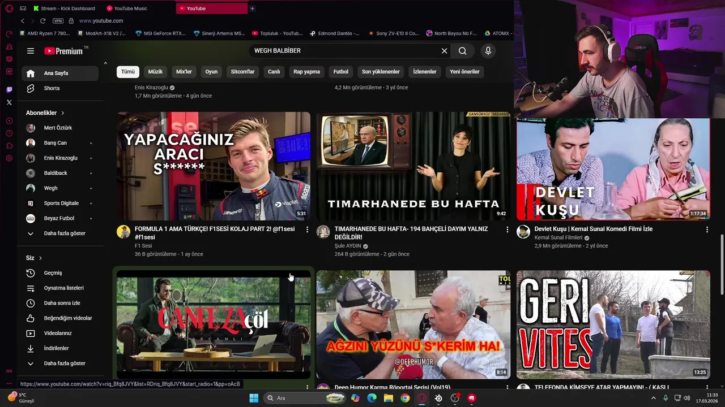The height and width of the screenshot is (407, 725).
Task: Open a new tab with the plus button
Action: click(x=252, y=8)
